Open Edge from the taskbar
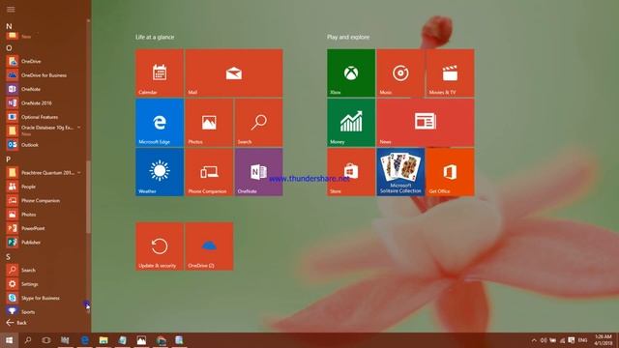 coord(84,340)
